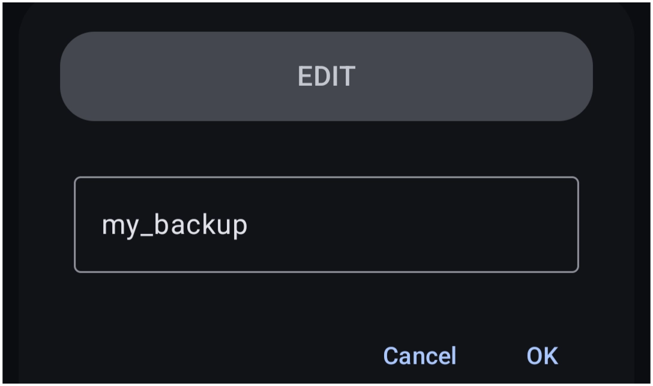
Task: Open editing via the EDIT label
Action: [326, 76]
